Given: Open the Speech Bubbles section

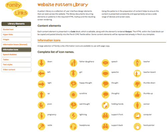Looking at the screenshot, I should (x=16, y=54).
